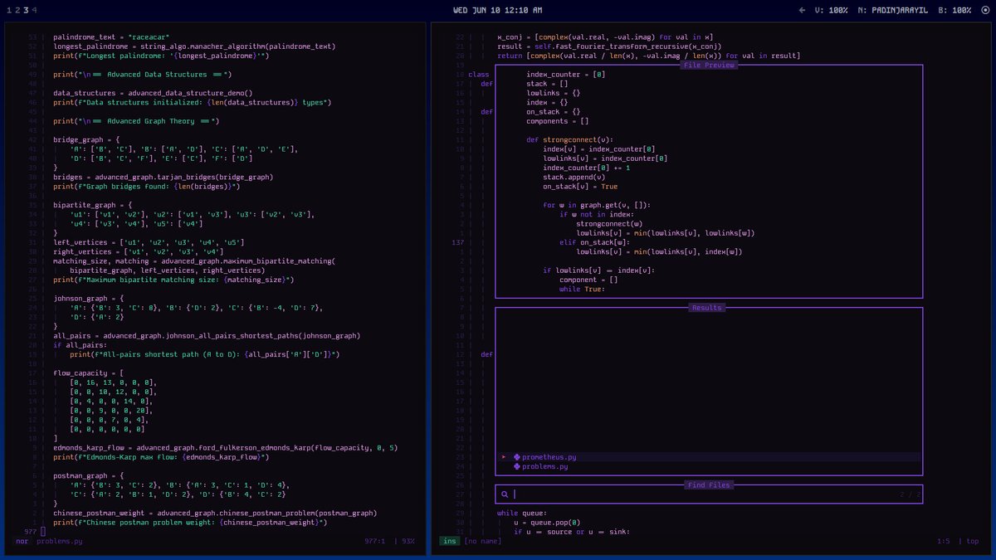Click the 977:1 cursor position in statusline
This screenshot has height=560, width=996.
pyautogui.click(x=375, y=541)
